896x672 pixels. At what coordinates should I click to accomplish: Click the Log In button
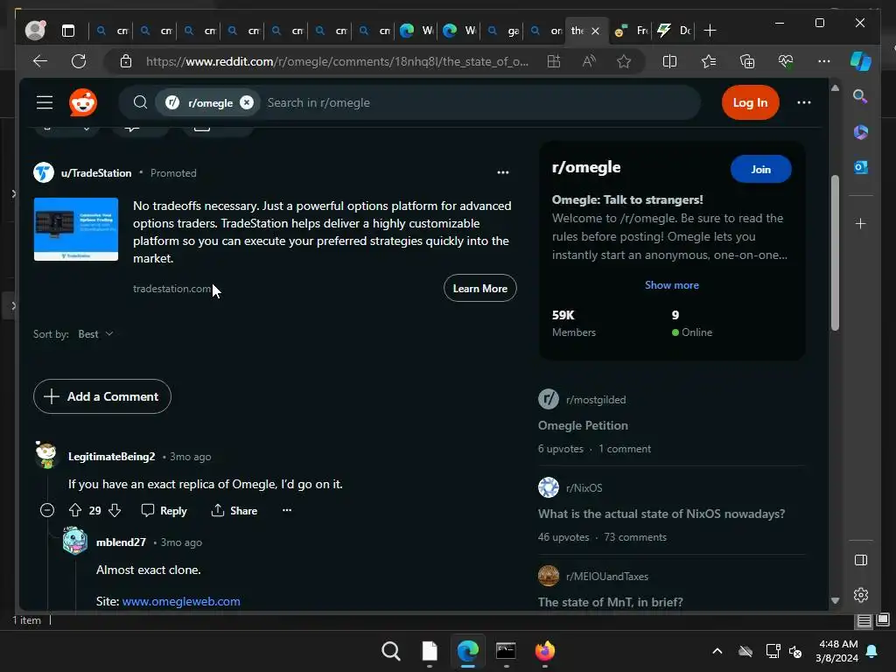pyautogui.click(x=750, y=102)
